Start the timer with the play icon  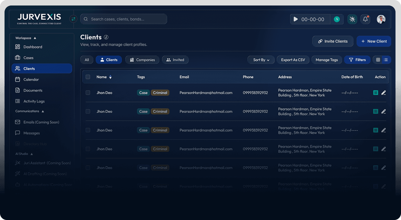(295, 19)
